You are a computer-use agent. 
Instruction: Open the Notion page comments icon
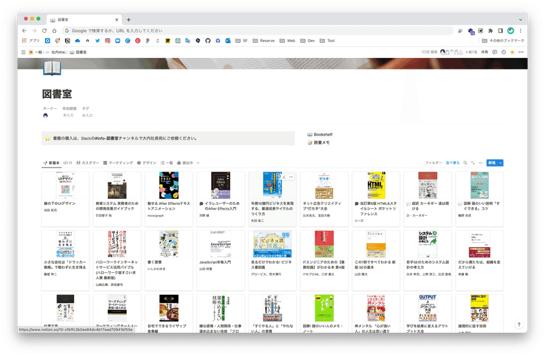[x=495, y=52]
